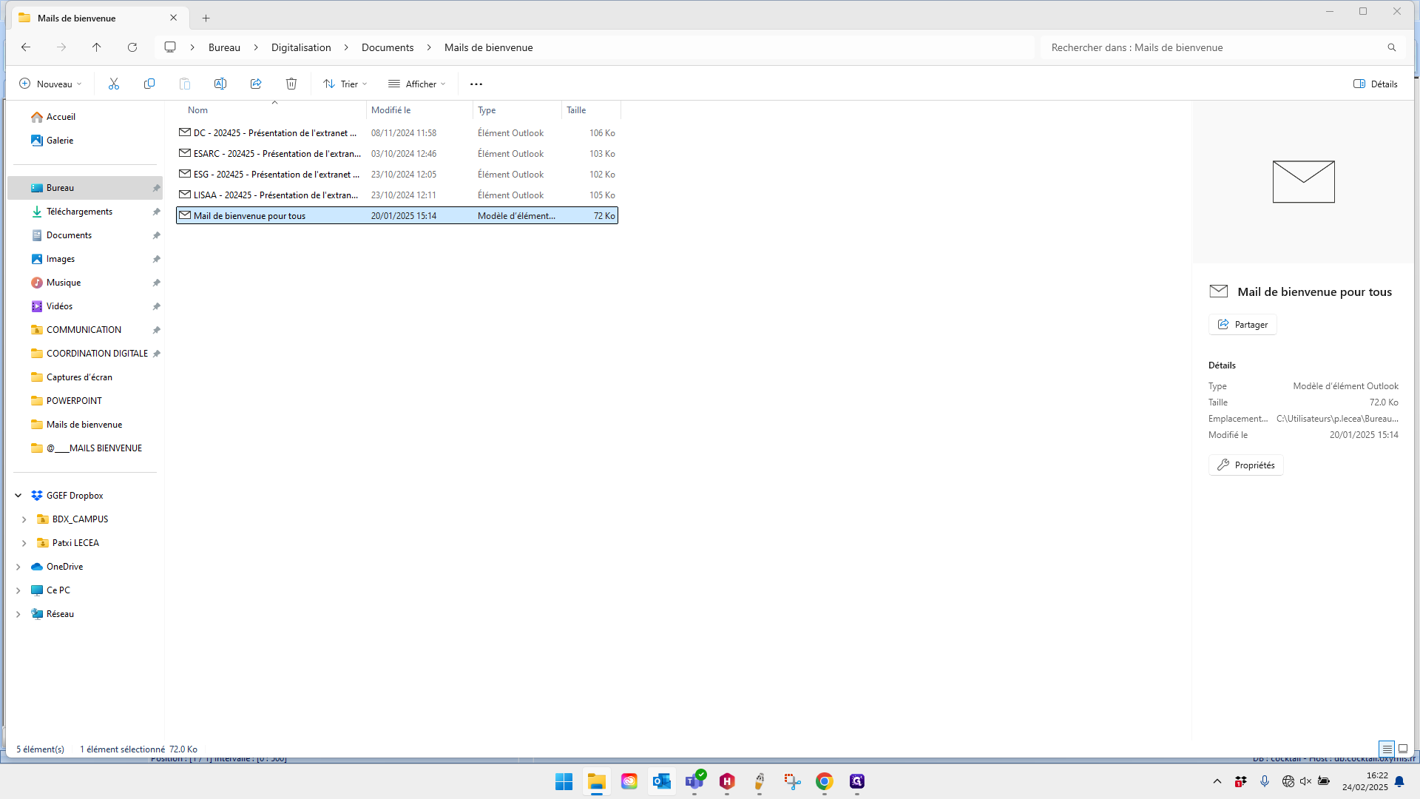Open Snipping Tool from the taskbar
This screenshot has height=799, width=1420.
tap(792, 781)
